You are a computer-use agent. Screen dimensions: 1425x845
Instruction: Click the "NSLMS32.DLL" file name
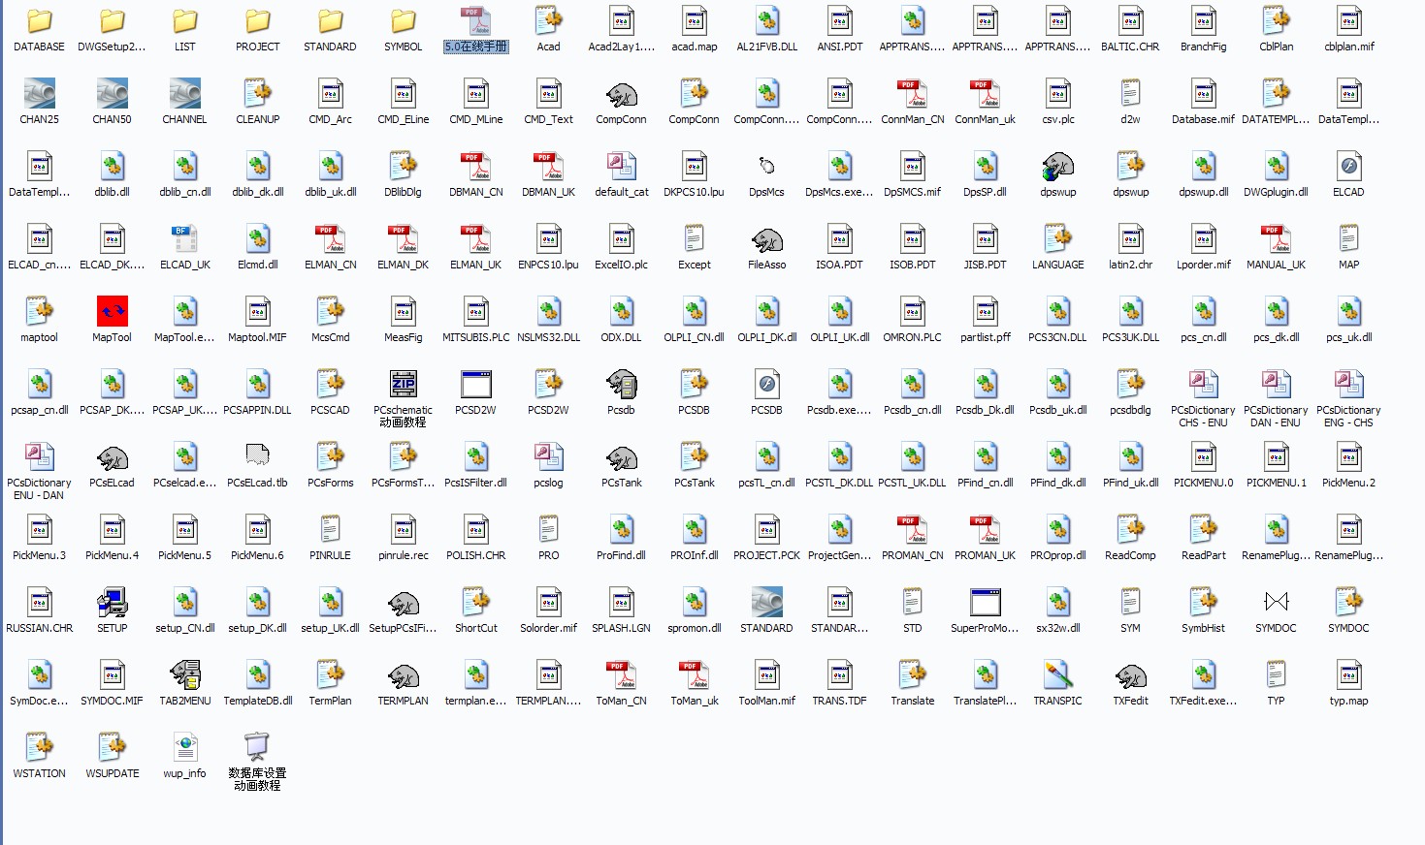point(549,337)
